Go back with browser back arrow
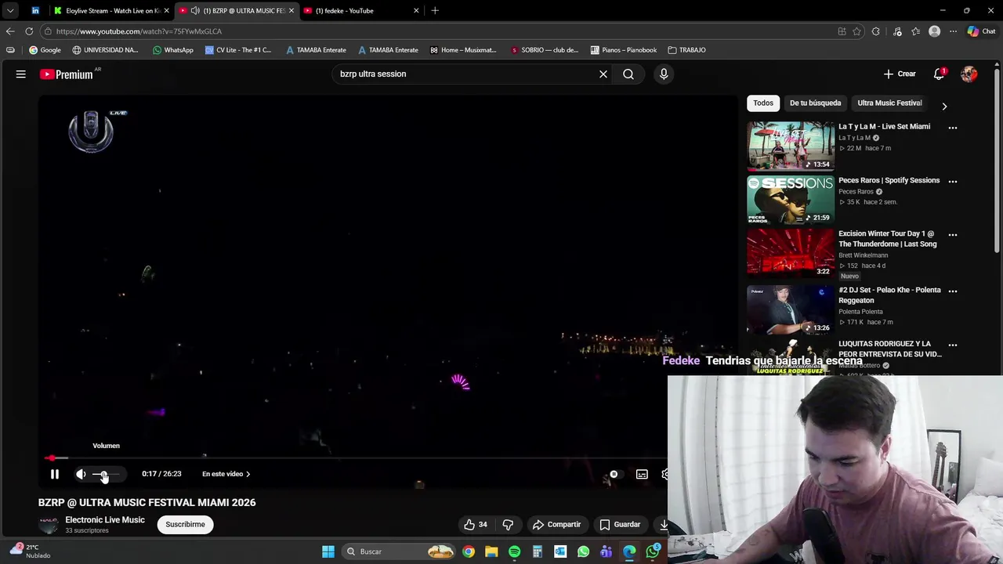 (10, 31)
